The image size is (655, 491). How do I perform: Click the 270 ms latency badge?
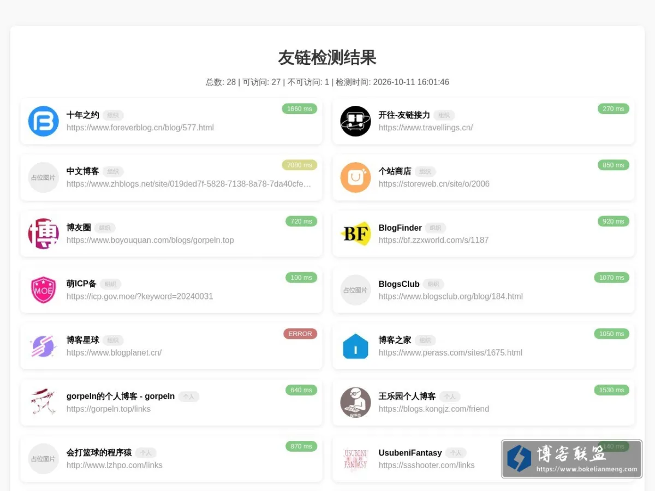click(x=614, y=109)
